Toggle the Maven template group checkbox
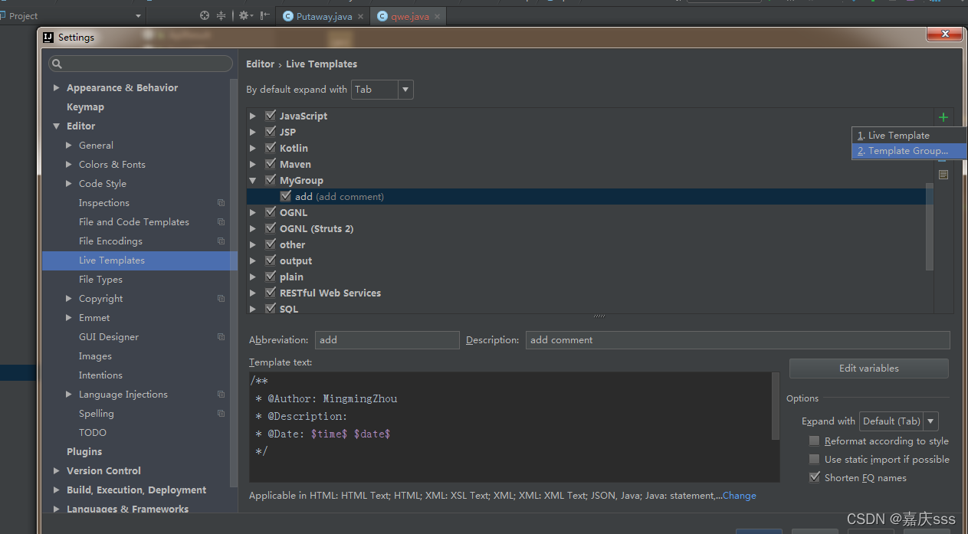The image size is (968, 534). 270,164
